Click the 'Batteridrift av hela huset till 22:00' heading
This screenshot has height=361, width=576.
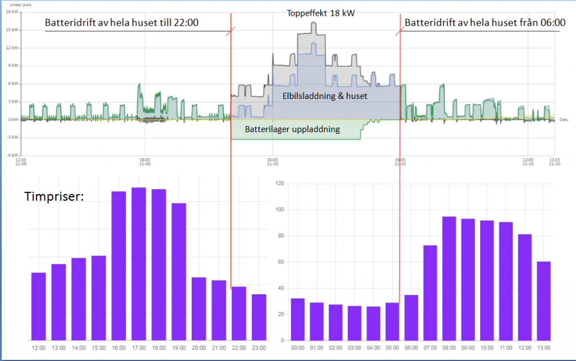(x=121, y=22)
